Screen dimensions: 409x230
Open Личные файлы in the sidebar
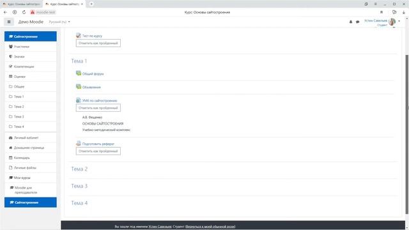[x=31, y=167]
